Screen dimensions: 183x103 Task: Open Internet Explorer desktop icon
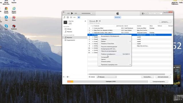coord(14,10)
